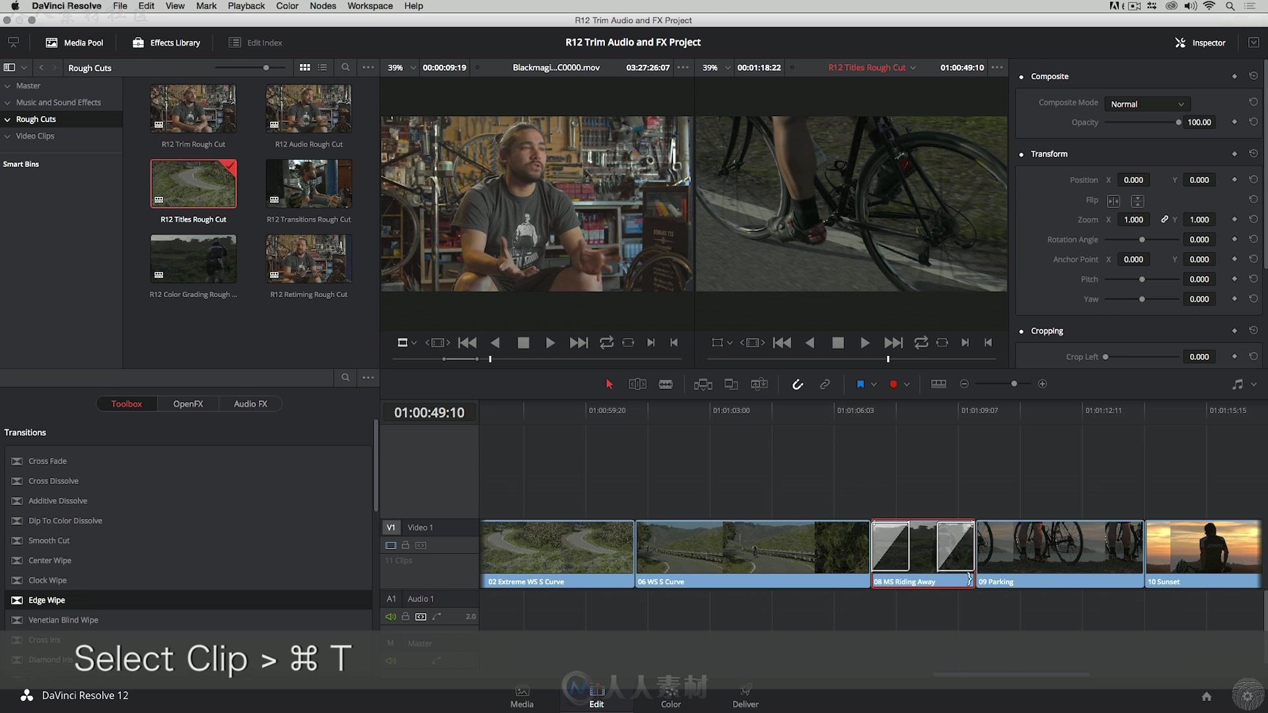Toggle timeline snapping magnet
The image size is (1268, 713).
pyautogui.click(x=797, y=384)
